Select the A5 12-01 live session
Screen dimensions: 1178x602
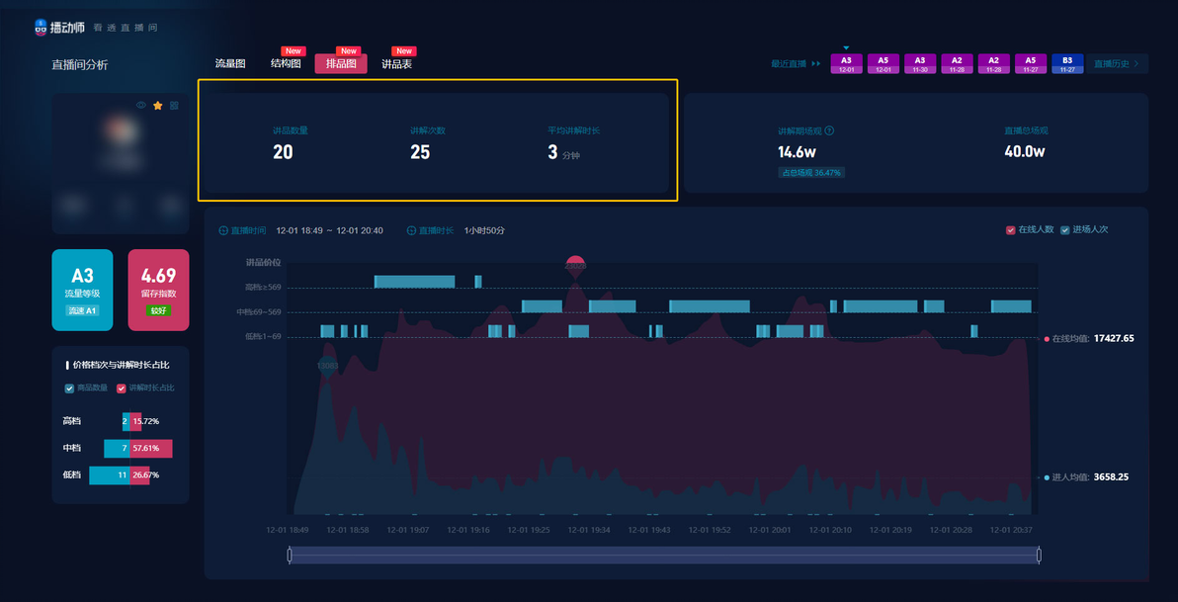click(x=883, y=64)
